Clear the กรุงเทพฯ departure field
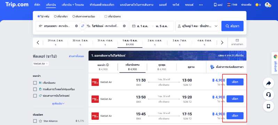 click(x=77, y=26)
